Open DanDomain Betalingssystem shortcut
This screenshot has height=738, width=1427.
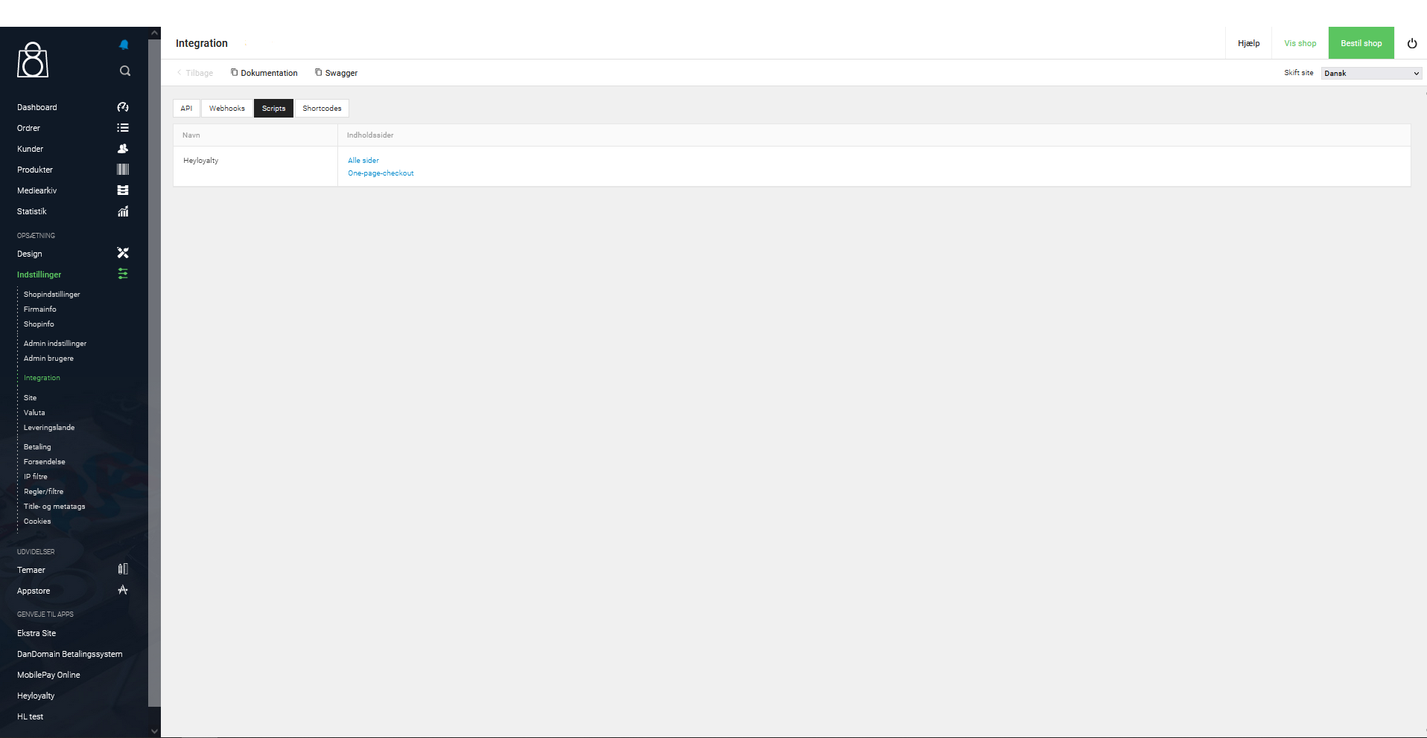tap(69, 654)
